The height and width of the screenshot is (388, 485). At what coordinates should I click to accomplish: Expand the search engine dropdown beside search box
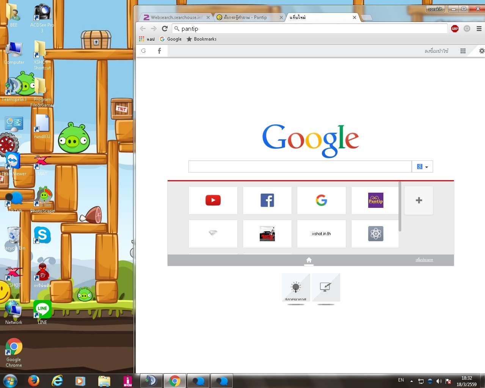point(422,167)
